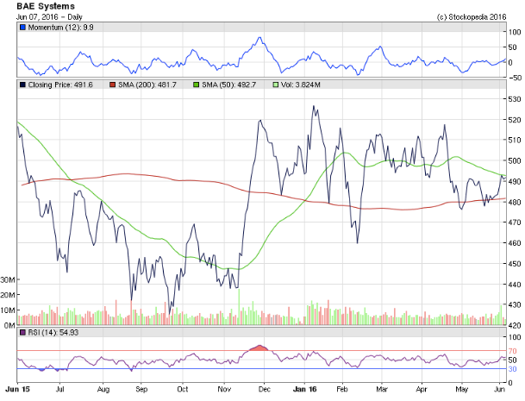
Task: Click the 'Momentum (12): 9.9' label
Action: pos(60,28)
